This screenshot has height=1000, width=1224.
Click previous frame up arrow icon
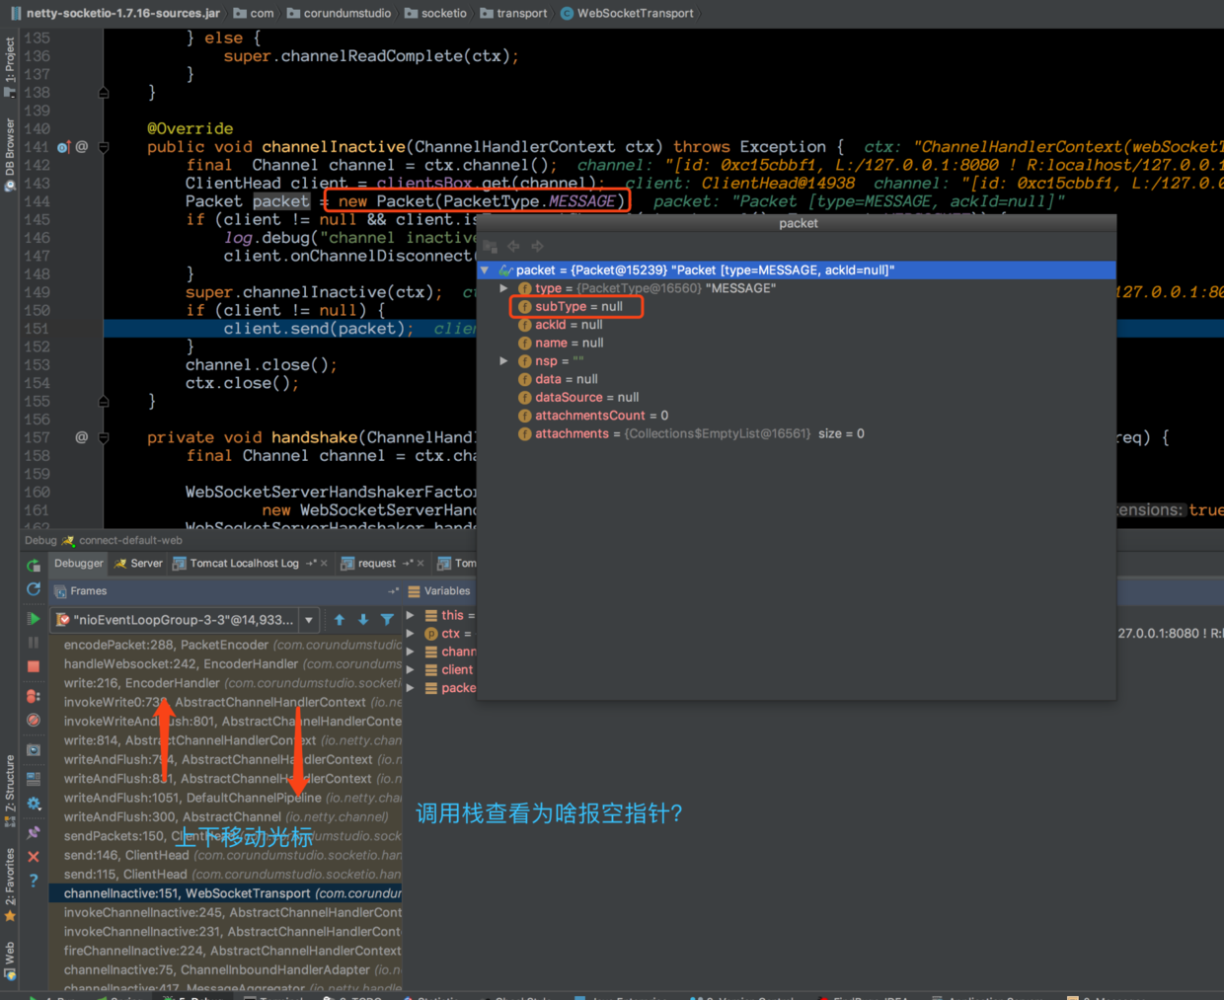(340, 620)
